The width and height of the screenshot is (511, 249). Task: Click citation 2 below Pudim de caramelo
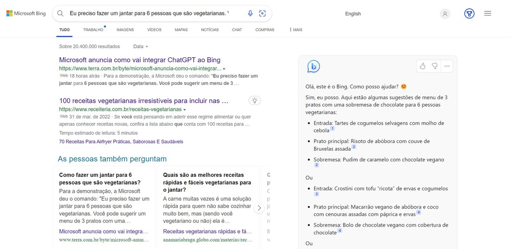pos(316,165)
